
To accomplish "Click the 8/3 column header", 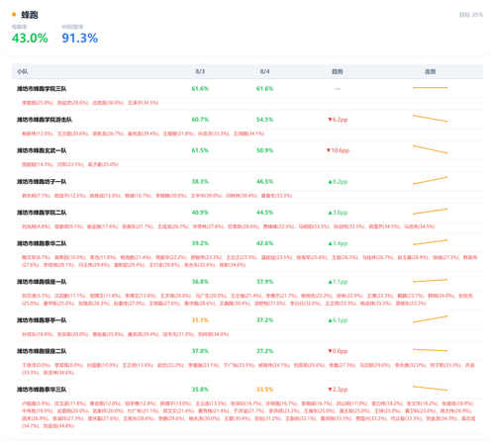I will [x=200, y=71].
